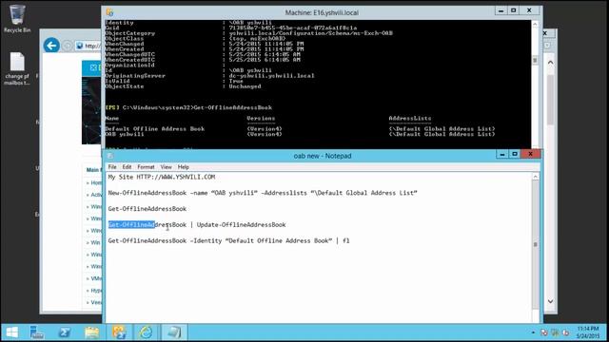This screenshot has height=342, width=609.
Task: Click the volume icon in system tray
Action: pos(566,332)
